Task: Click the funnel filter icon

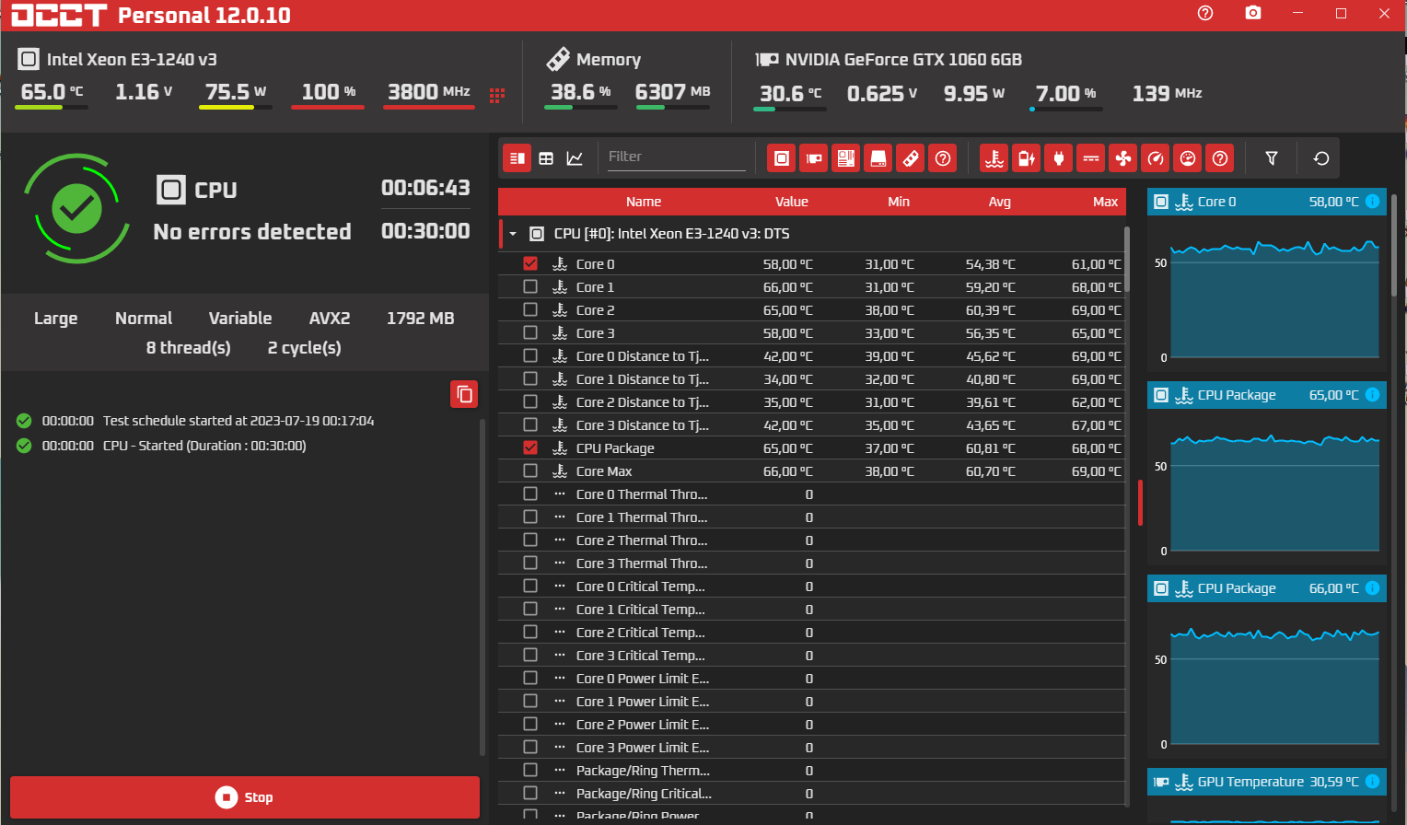Action: (1272, 158)
